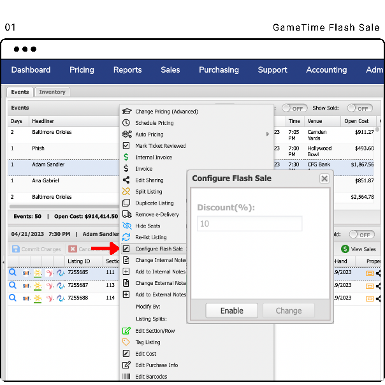Click the Edit Sharing share icon
The width and height of the screenshot is (385, 385).
(126, 180)
